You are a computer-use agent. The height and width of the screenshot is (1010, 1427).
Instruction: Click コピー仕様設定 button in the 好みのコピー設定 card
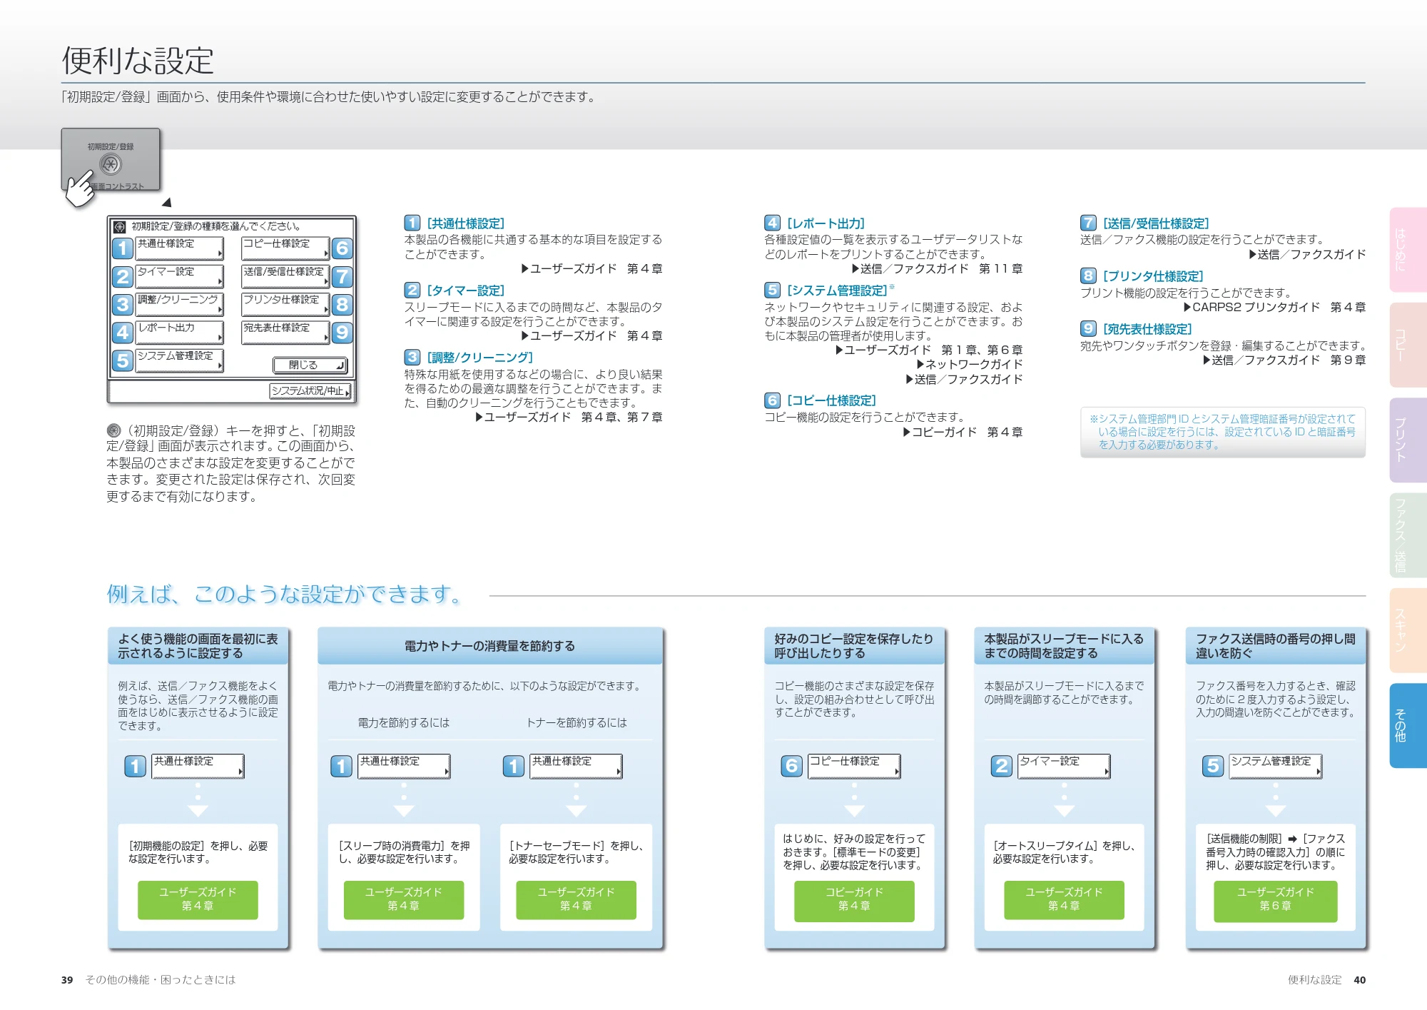854,766
